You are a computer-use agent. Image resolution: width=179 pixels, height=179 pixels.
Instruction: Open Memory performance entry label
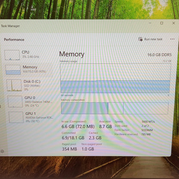[x=30, y=67]
